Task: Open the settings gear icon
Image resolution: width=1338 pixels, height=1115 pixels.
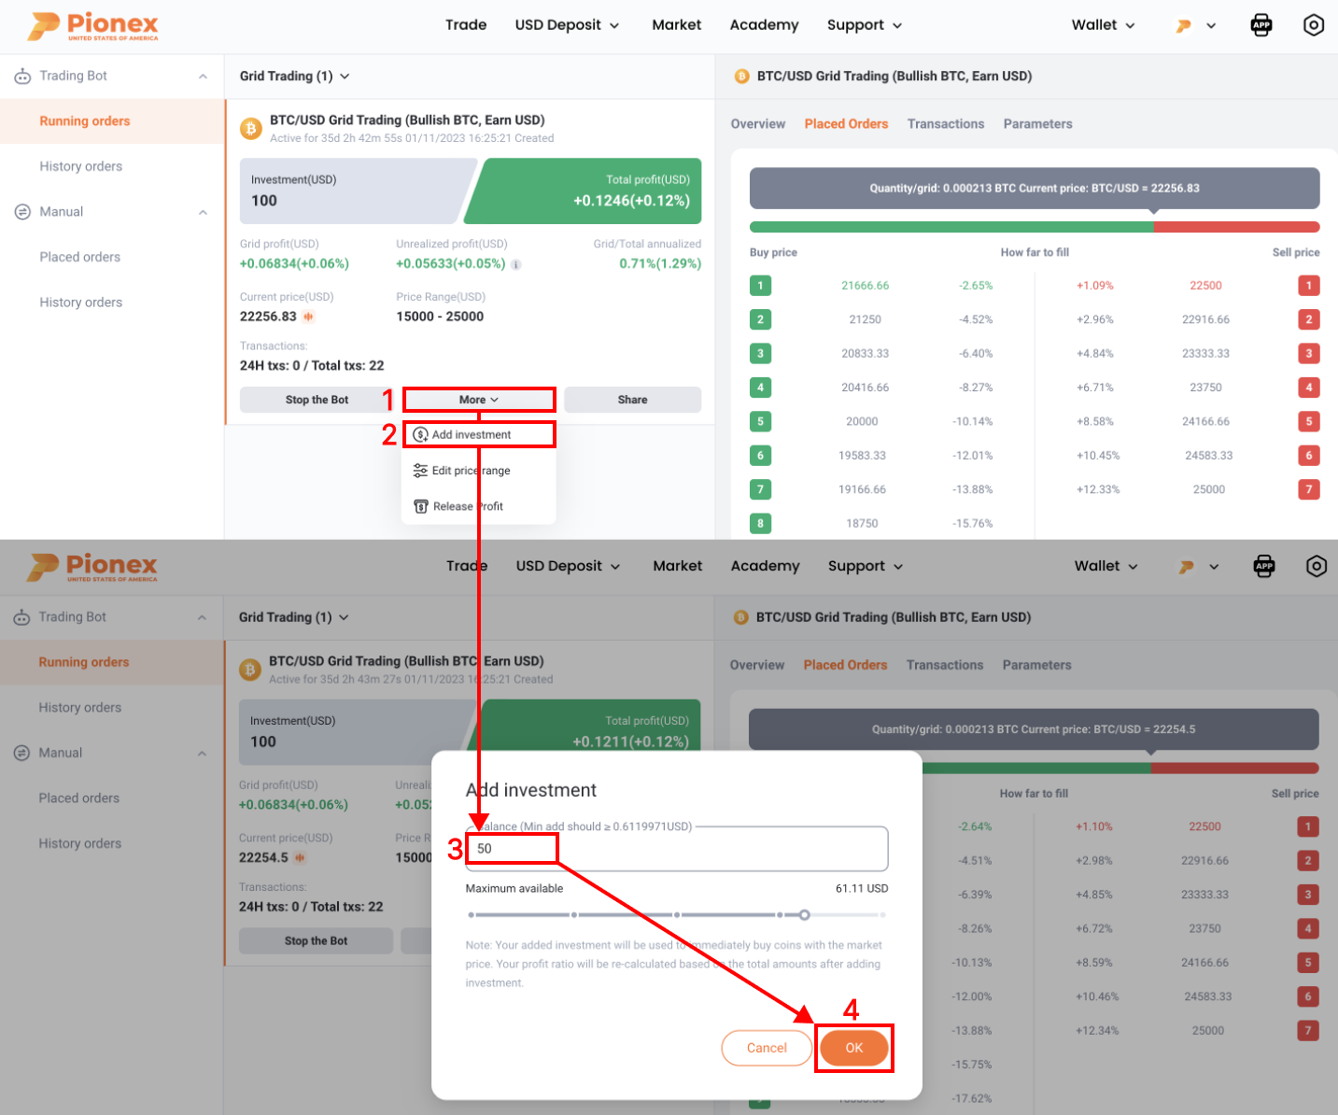Action: (1314, 24)
